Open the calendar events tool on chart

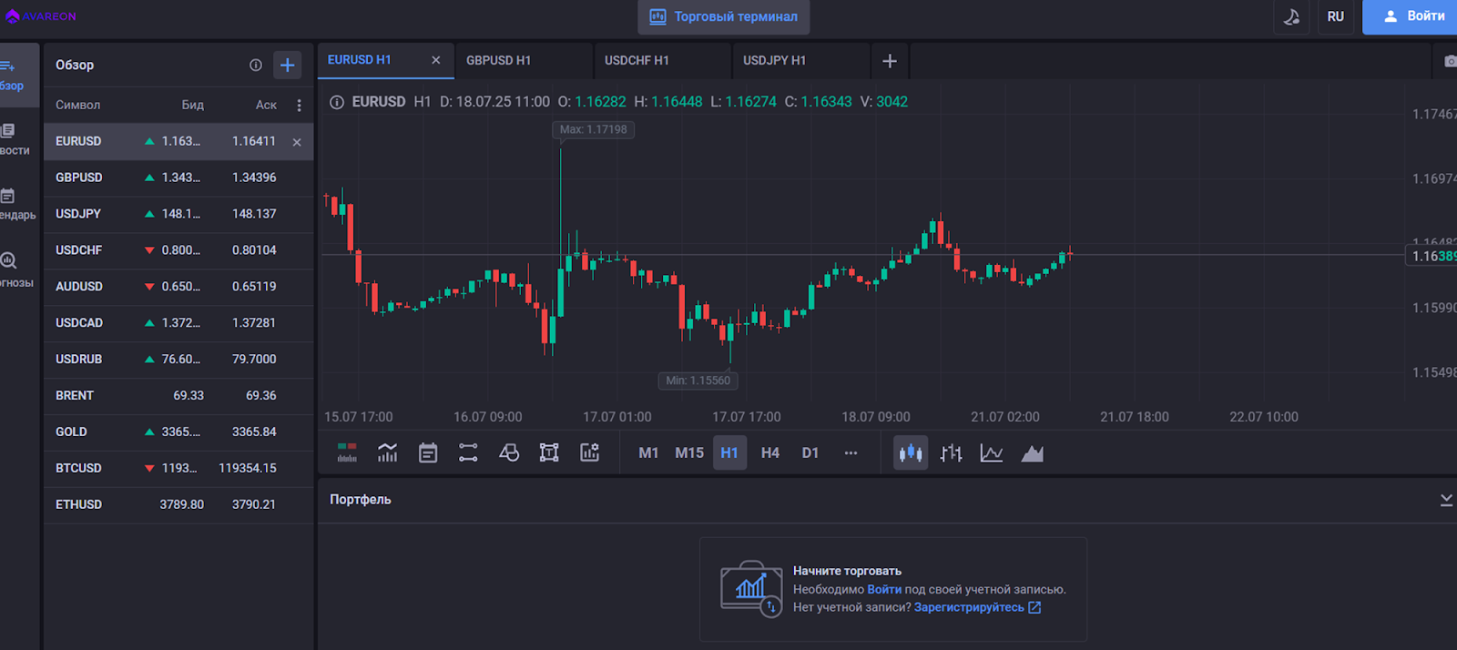tap(428, 452)
